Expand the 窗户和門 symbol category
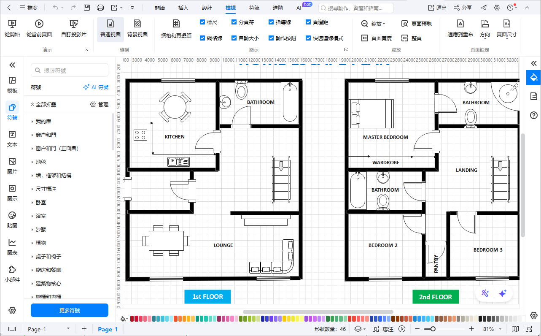 (46, 135)
